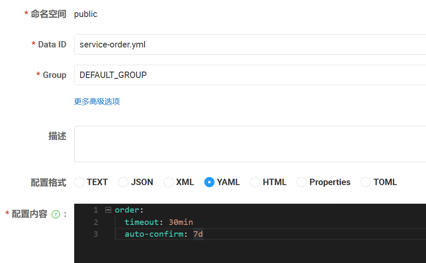Select the JSON format radio button
The image size is (426, 263).
123,182
